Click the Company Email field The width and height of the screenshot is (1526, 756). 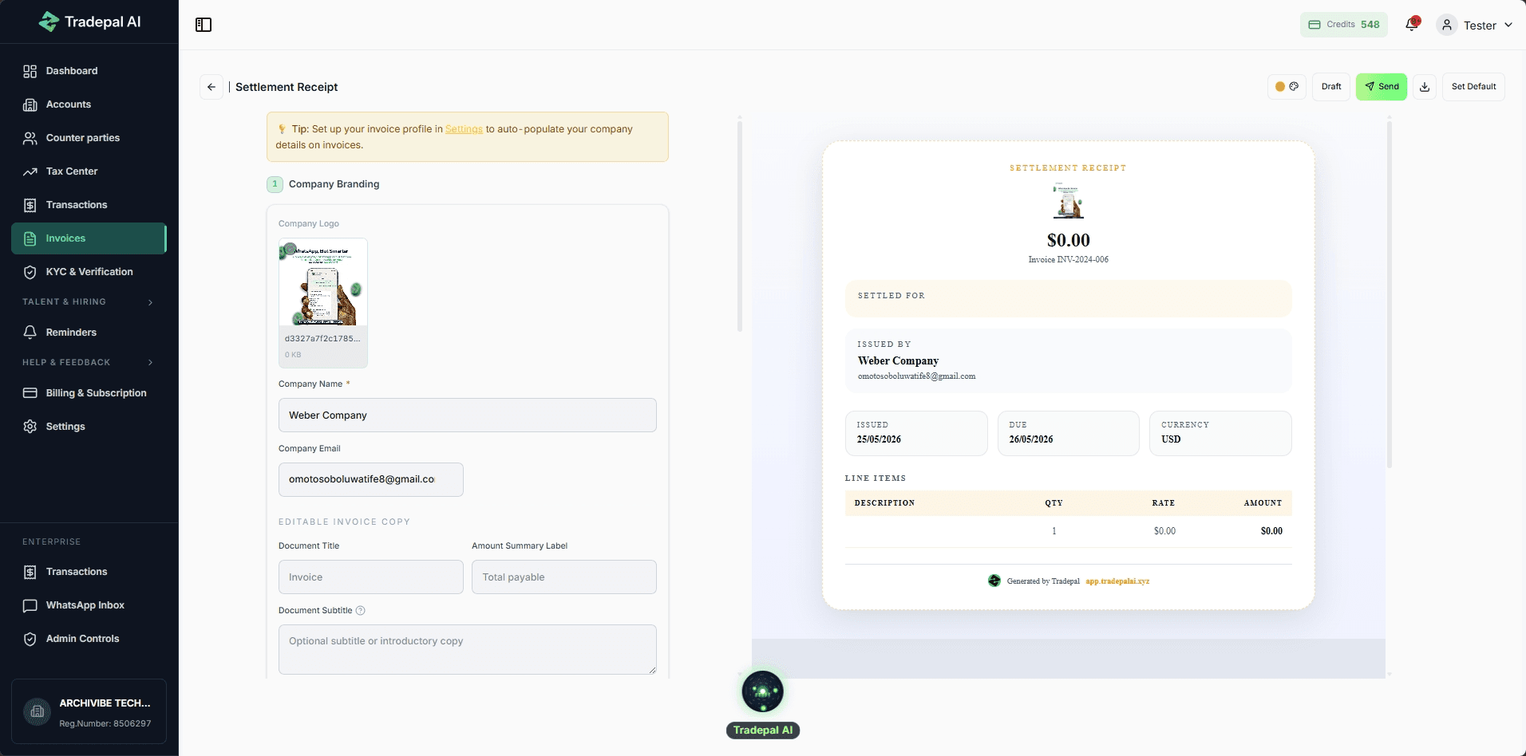371,480
